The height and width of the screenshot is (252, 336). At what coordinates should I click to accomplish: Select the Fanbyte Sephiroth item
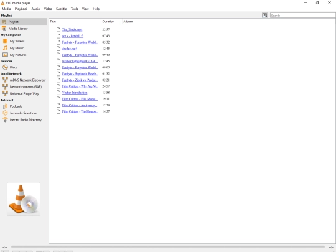80,73
